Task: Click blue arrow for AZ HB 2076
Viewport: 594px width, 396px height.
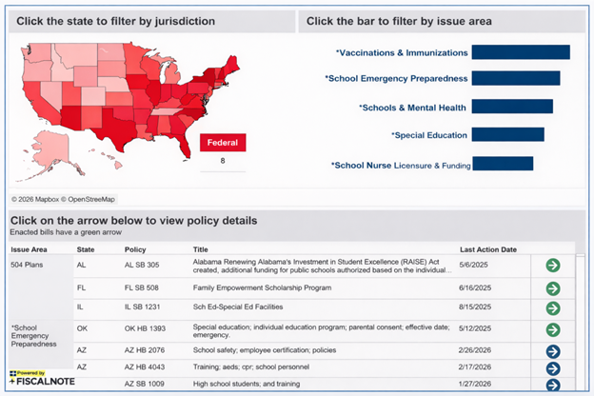Action: click(553, 352)
